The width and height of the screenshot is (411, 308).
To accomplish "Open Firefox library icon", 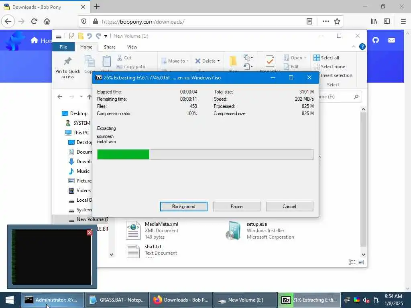I will (374, 21).
